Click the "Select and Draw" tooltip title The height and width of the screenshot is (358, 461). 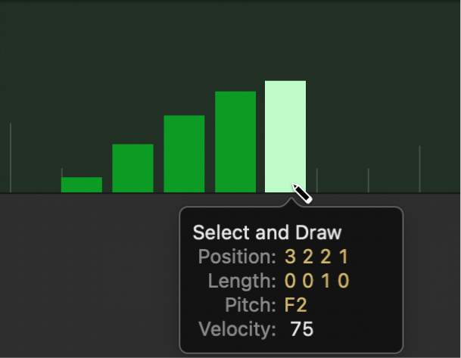coord(267,232)
